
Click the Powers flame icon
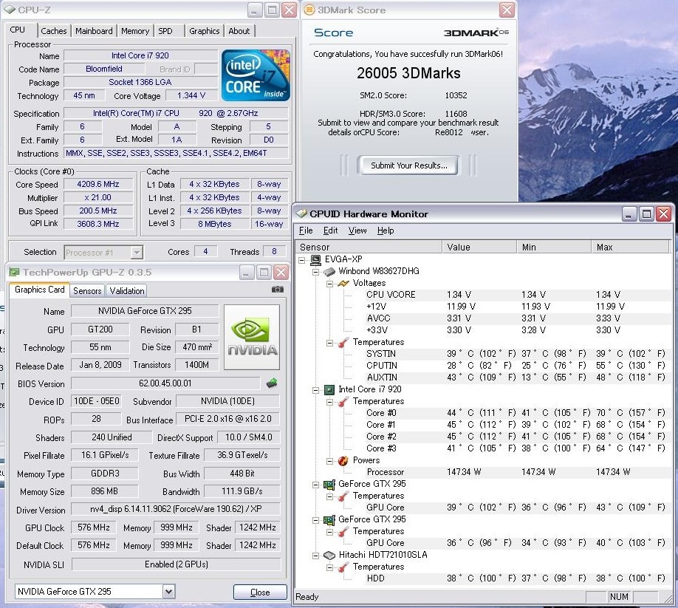click(343, 460)
